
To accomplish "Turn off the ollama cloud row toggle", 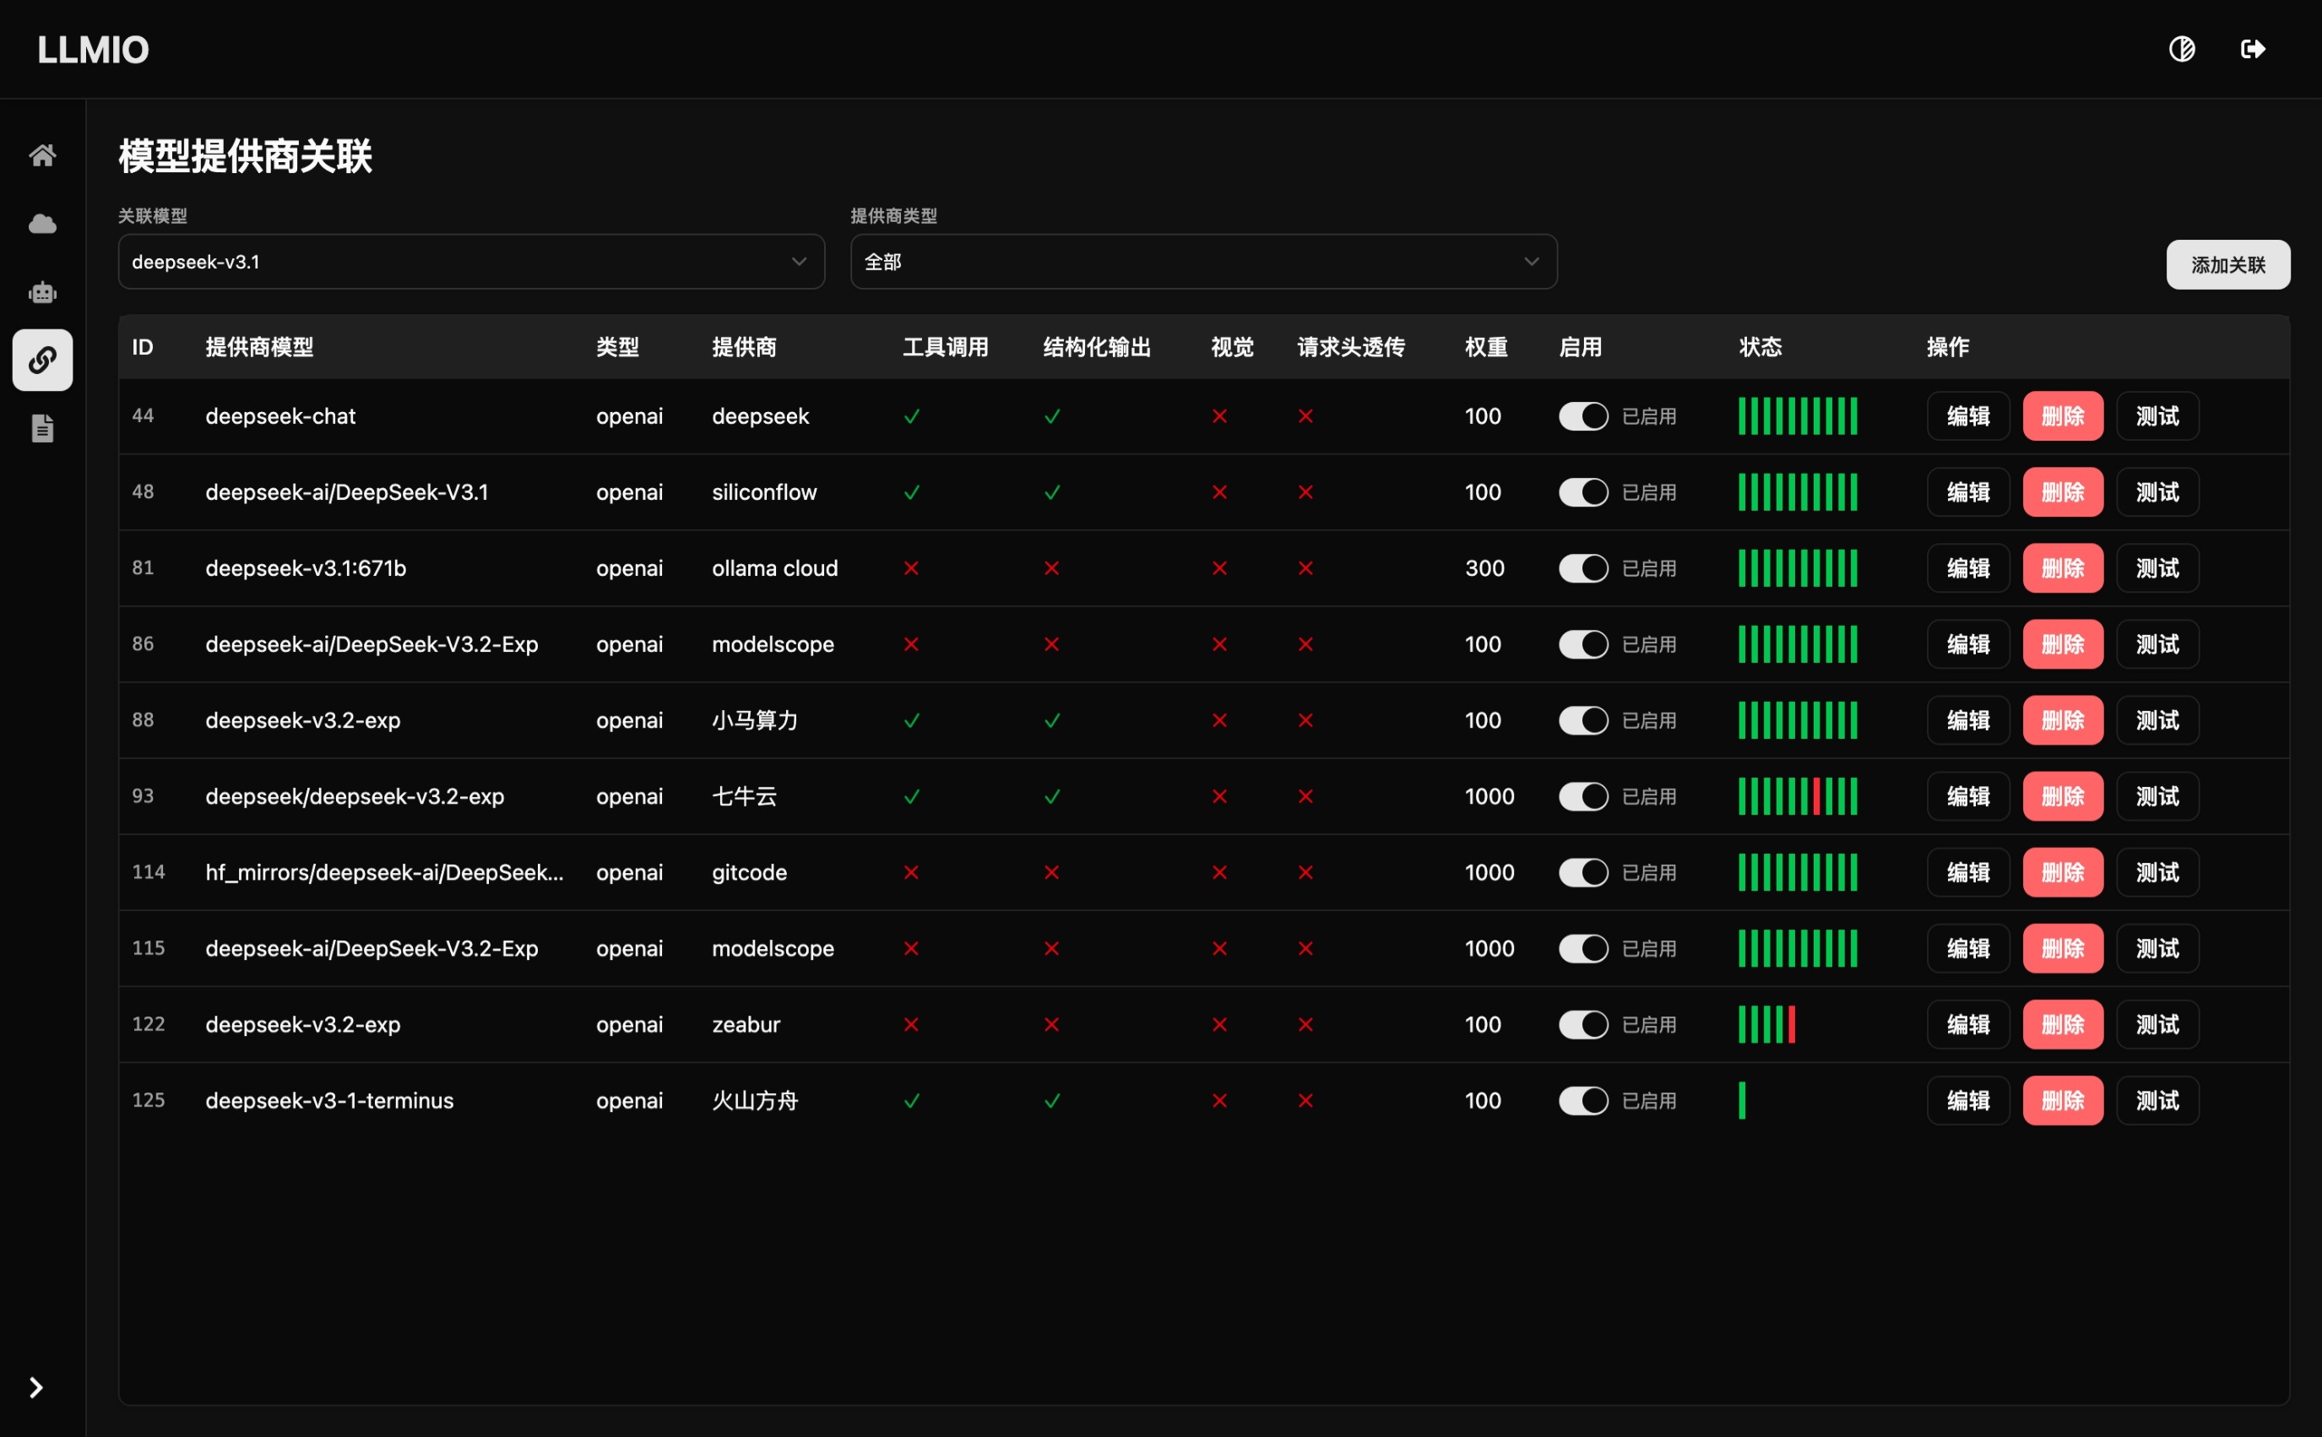I will coord(1582,568).
